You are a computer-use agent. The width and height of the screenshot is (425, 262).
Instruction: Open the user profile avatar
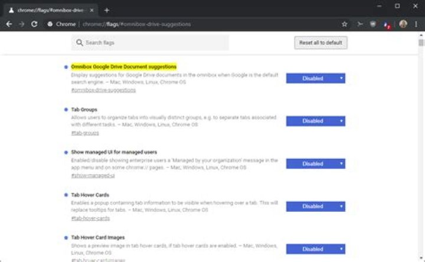(x=403, y=24)
